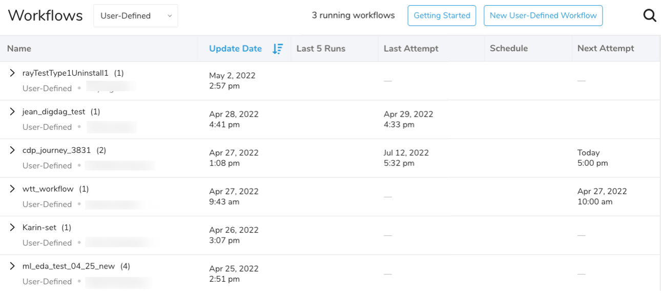Expand the wtt_workflow row chevron

[x=13, y=189]
